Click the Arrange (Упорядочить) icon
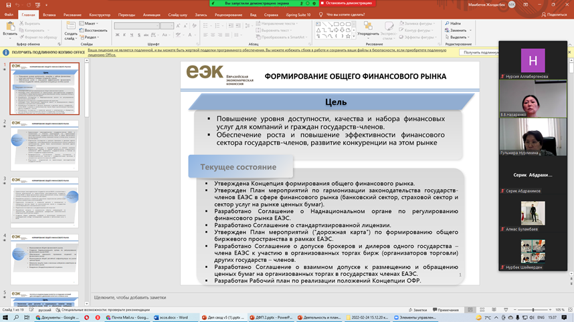Viewport: 574px width, 322px height. tap(368, 26)
